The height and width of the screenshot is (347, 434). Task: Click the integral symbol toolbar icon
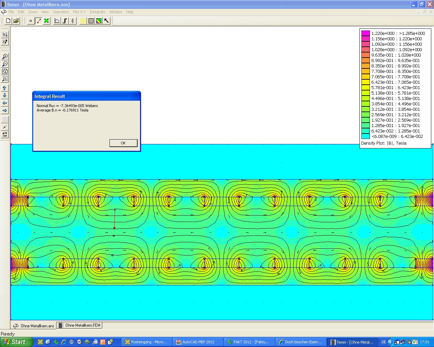click(65, 21)
